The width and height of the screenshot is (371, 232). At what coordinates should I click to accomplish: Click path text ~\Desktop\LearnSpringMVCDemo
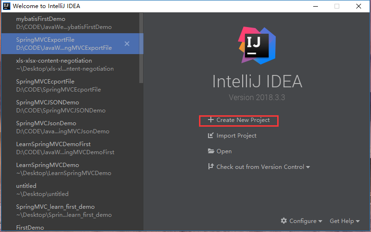(63, 173)
